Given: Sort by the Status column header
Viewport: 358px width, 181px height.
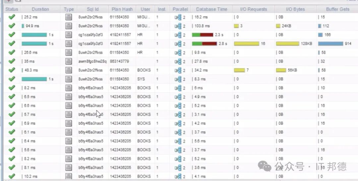Looking at the screenshot, I should click(12, 9).
